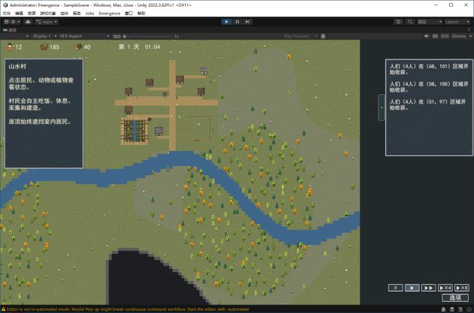Open the undo history icon
The width and height of the screenshot is (474, 313).
tap(398, 22)
